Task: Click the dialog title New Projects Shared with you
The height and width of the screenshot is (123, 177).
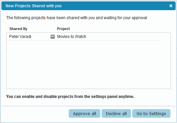Action: pos(34,6)
